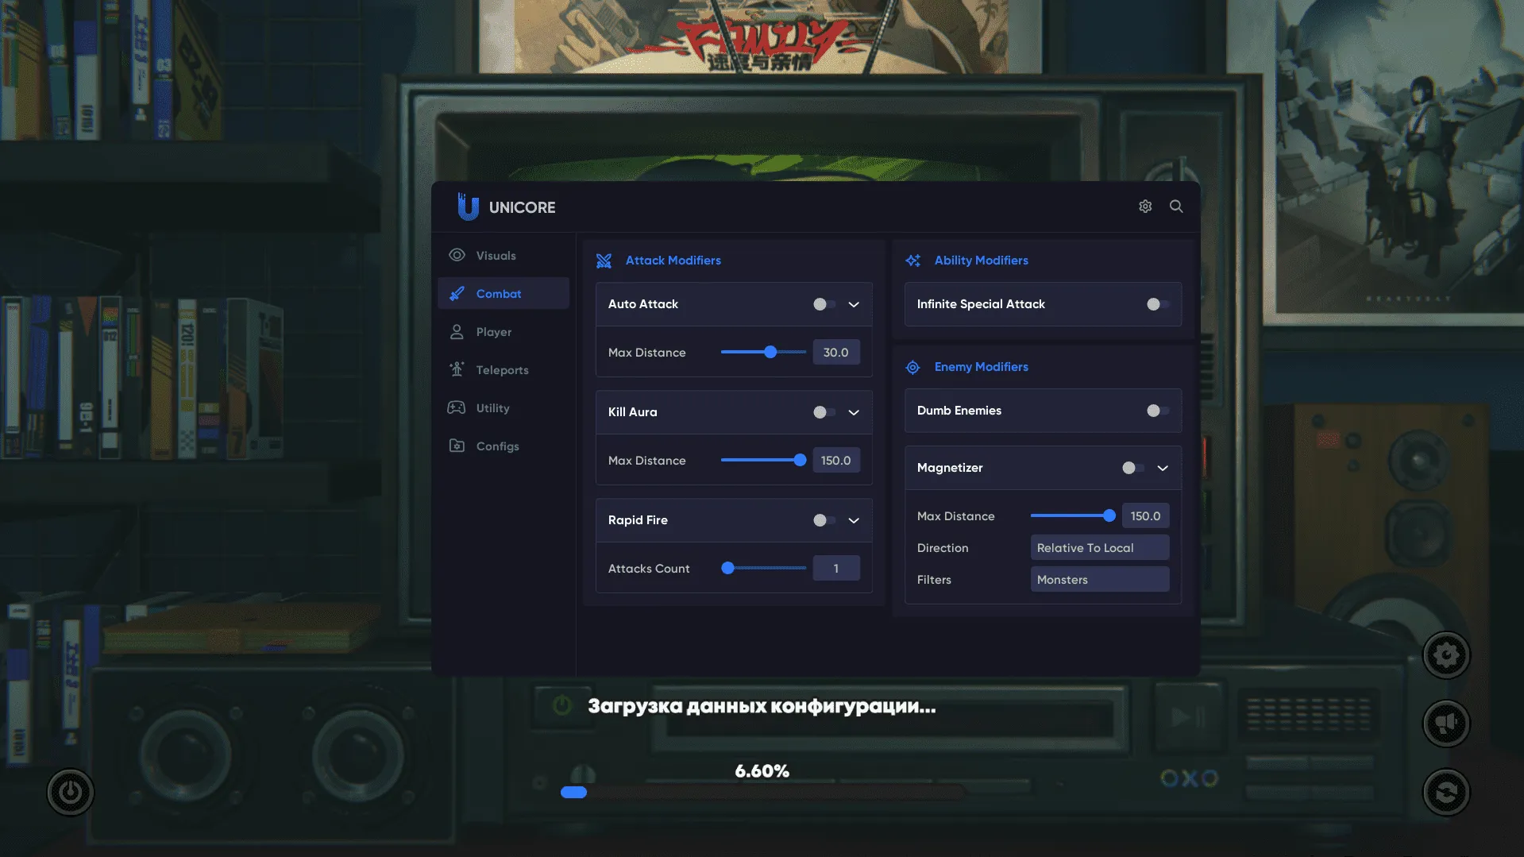The image size is (1524, 857).
Task: Collapse the Magnetizer options chevron
Action: (x=1163, y=468)
